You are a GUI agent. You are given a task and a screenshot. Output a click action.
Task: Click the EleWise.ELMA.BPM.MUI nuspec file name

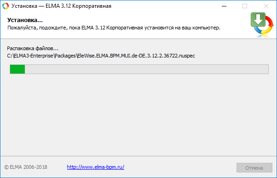(136, 56)
